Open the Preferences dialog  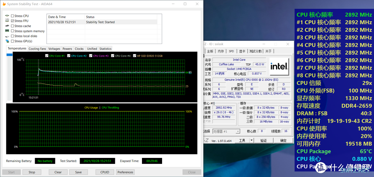pos(125,172)
